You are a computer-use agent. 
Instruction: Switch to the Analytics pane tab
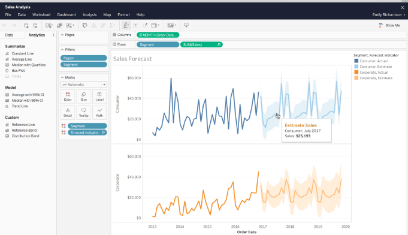[37, 35]
